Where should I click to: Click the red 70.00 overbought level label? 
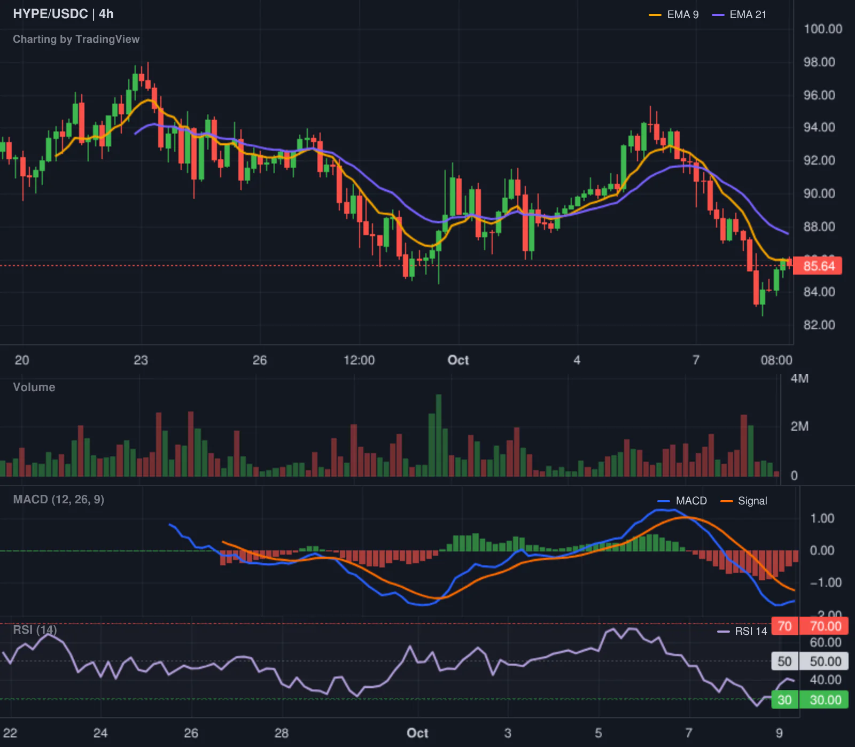825,626
